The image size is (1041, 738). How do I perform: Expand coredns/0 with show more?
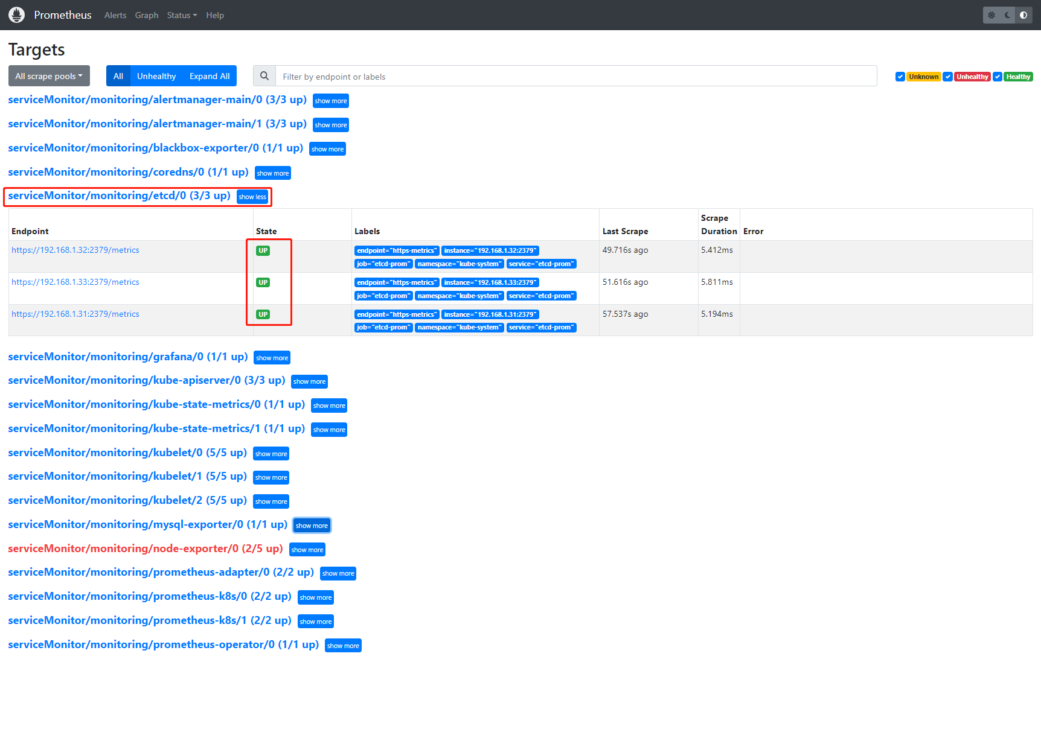[273, 173]
